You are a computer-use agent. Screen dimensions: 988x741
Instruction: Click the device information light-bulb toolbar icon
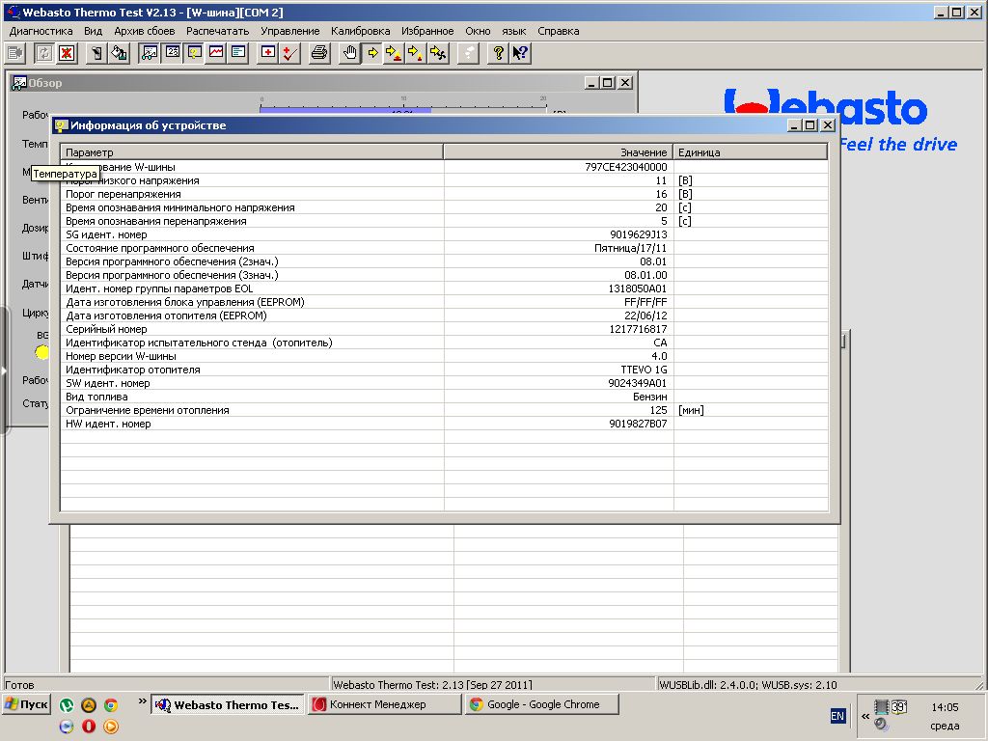tap(194, 54)
